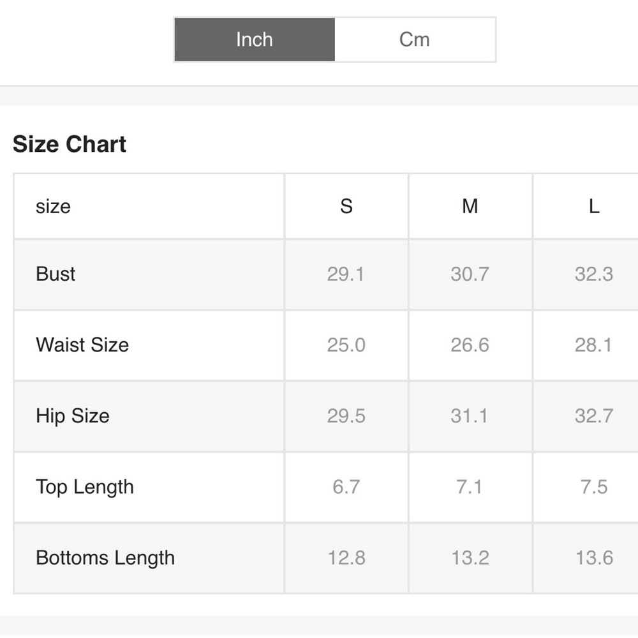The image size is (638, 638).
Task: Click Waist value 25.0 for size S
Action: [346, 345]
